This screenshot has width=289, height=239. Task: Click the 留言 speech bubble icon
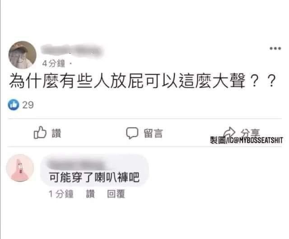tap(132, 133)
